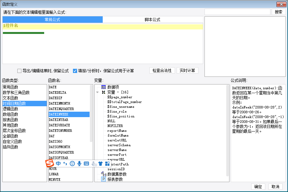This screenshot has height=192, width=288.
Task: Open Sogou emoji smiley icon
Action: pos(72,163)
